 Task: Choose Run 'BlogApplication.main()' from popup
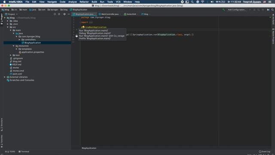click(x=94, y=31)
